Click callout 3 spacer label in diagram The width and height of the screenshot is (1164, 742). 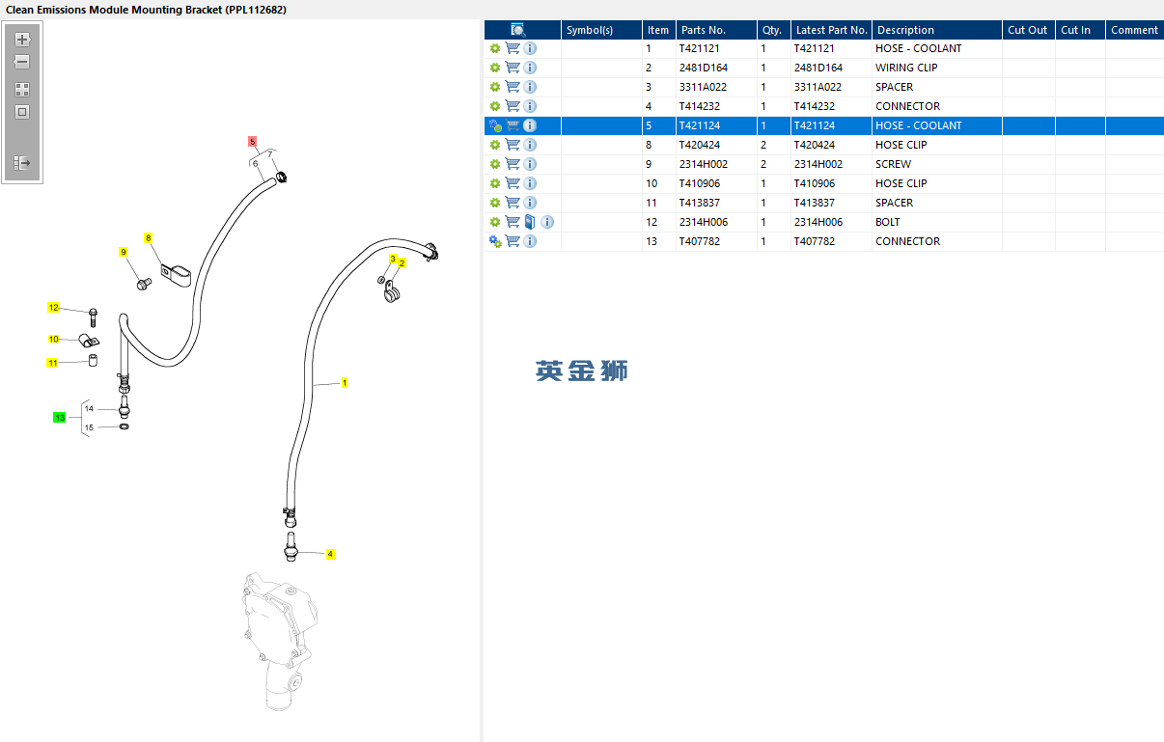pyautogui.click(x=393, y=259)
